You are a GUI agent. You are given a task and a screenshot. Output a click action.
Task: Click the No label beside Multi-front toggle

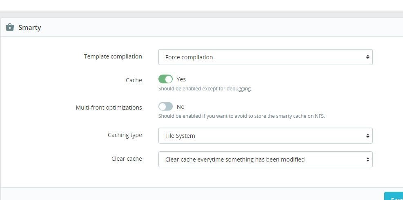click(180, 107)
